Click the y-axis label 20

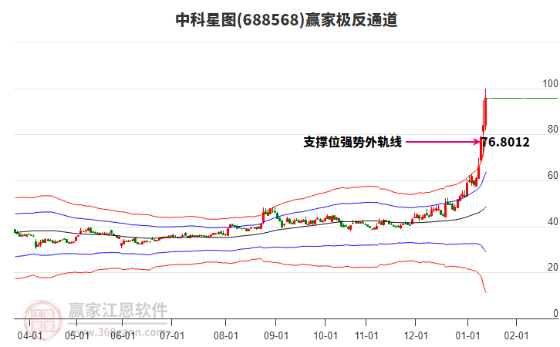click(552, 267)
